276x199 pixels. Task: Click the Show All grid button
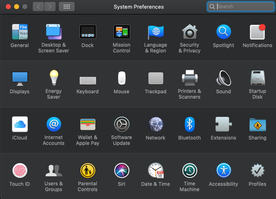pyautogui.click(x=67, y=7)
